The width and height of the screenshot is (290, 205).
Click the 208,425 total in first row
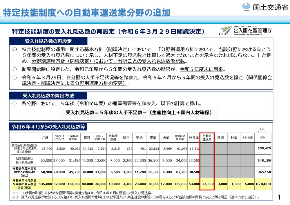tap(264, 148)
